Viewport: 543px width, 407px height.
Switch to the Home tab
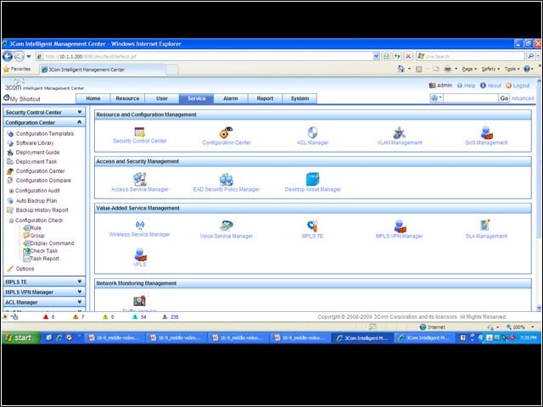click(x=92, y=98)
